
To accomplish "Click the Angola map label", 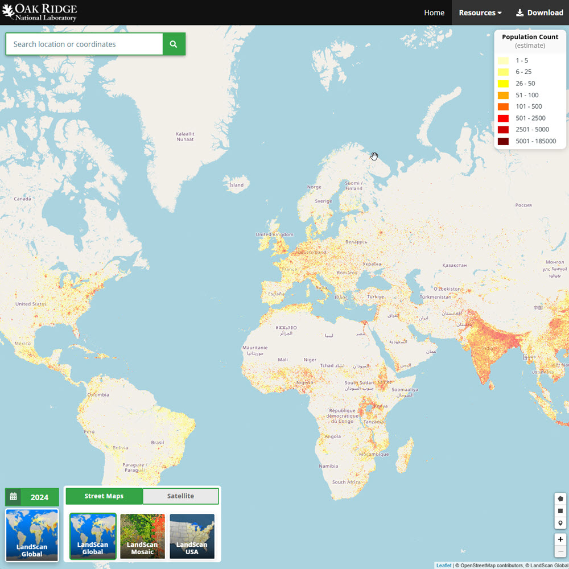I will [333, 436].
